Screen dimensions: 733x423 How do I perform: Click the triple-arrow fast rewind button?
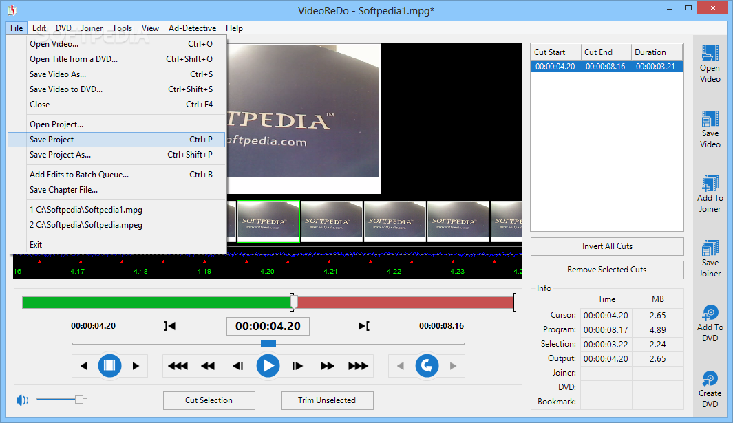(x=178, y=366)
